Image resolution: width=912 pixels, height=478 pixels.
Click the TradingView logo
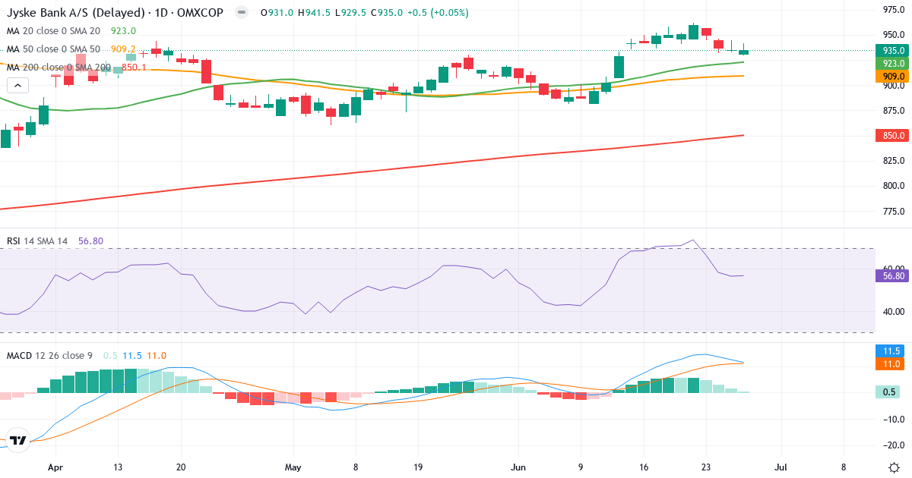coord(18,439)
